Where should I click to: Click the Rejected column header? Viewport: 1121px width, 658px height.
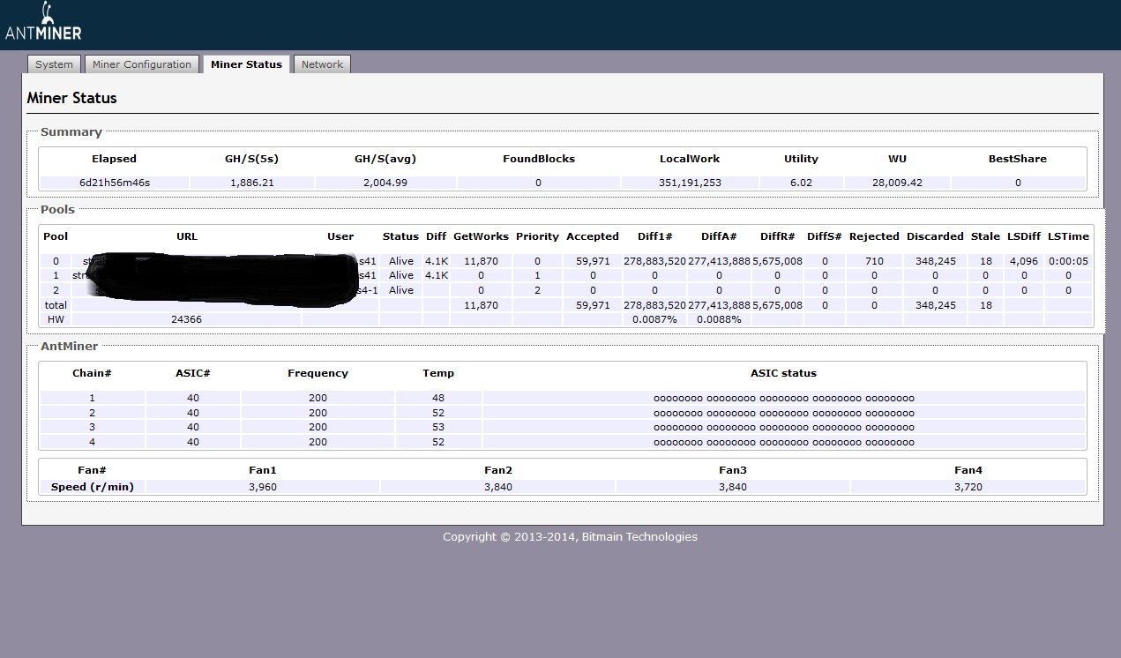[x=874, y=236]
